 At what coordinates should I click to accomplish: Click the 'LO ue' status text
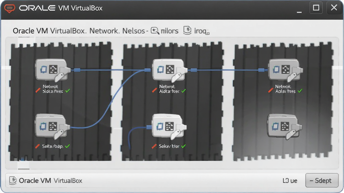(x=290, y=181)
